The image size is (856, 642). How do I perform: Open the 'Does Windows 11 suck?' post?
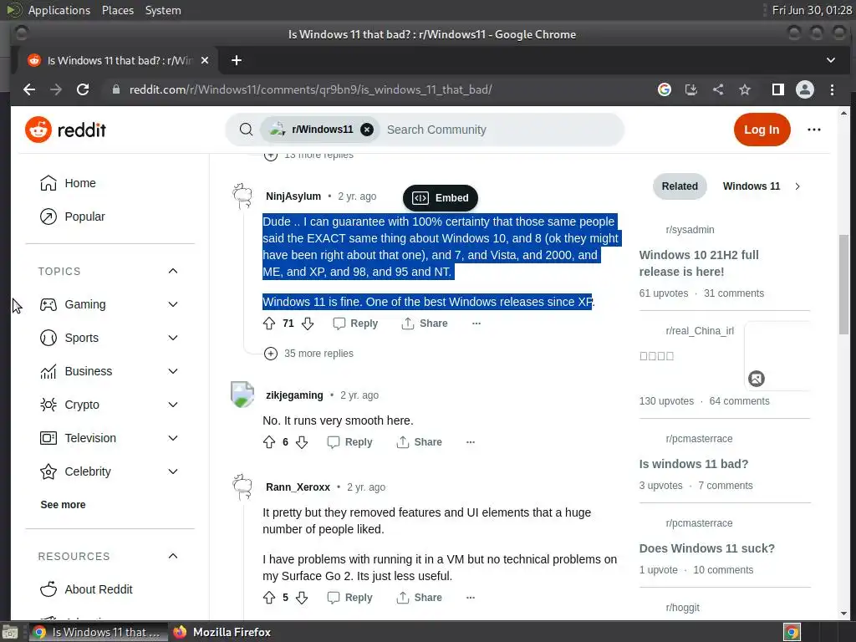coord(706,548)
